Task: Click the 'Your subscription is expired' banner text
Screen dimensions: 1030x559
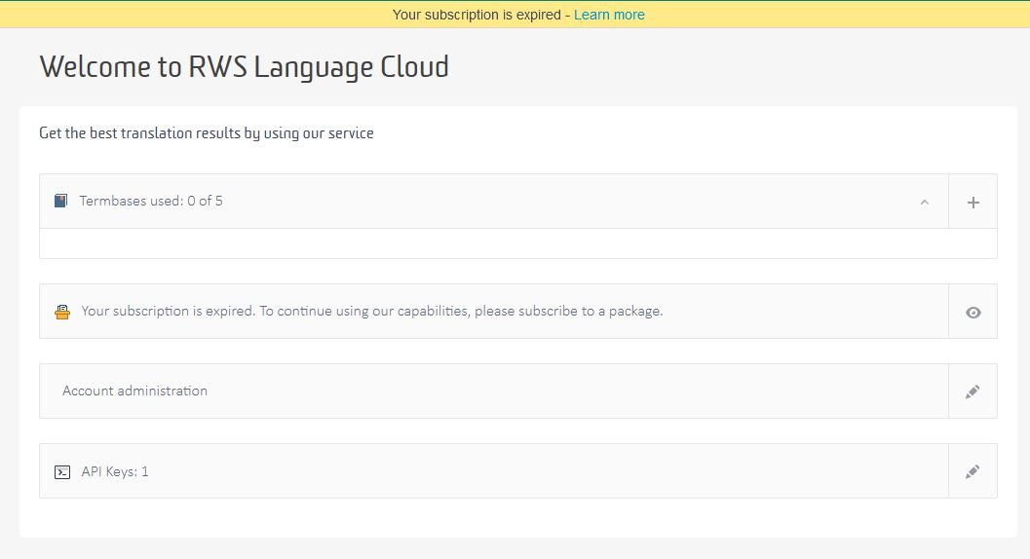Action: (477, 15)
